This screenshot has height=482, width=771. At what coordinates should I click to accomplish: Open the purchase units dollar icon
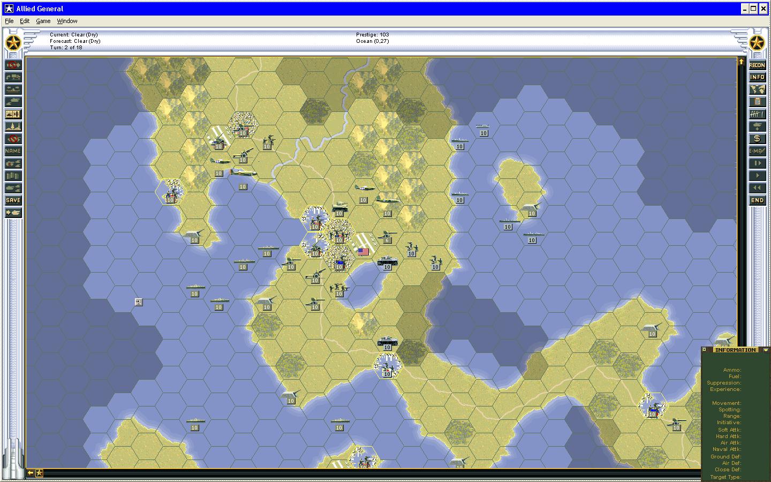pos(757,139)
